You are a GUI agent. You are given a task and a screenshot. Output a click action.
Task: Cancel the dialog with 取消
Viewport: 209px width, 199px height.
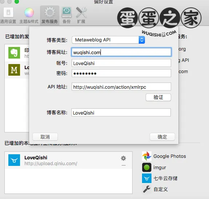[x=45, y=137]
